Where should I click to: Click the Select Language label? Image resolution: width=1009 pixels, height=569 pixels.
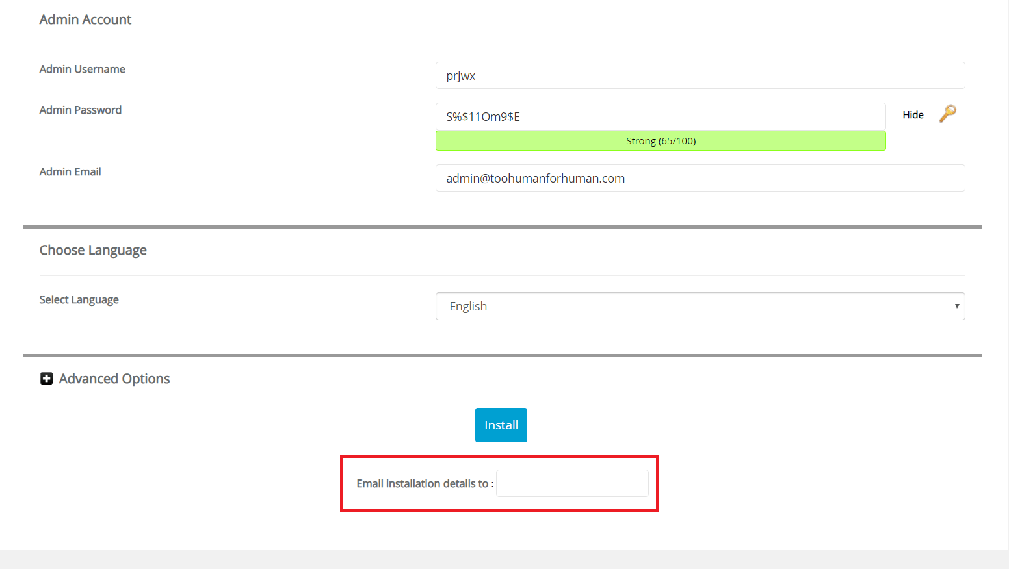coord(79,300)
